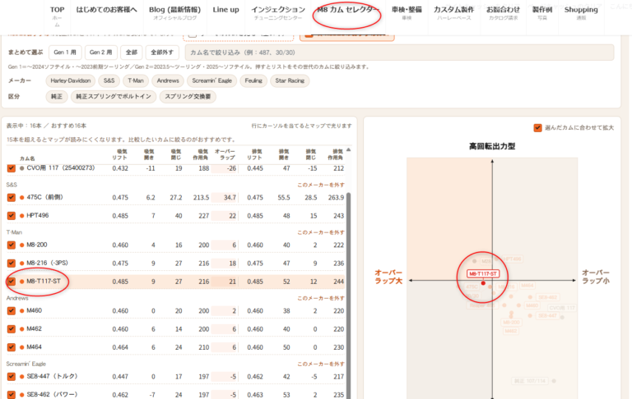Uncheck the M464 cam checkbox
Viewport: 632px width, 399px height.
[x=12, y=347]
